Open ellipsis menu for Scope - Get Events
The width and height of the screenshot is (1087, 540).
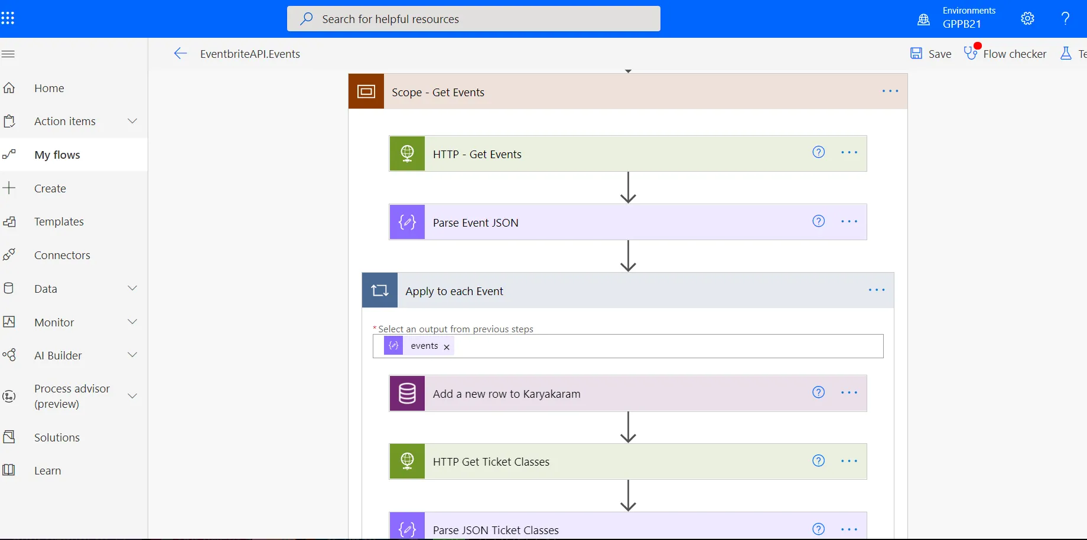point(890,91)
